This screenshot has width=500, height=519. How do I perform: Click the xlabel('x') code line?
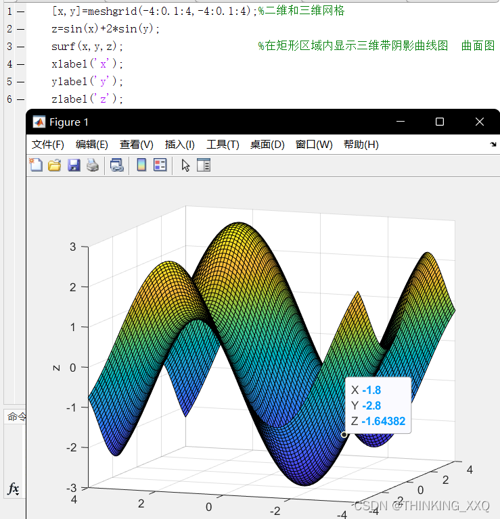click(87, 64)
